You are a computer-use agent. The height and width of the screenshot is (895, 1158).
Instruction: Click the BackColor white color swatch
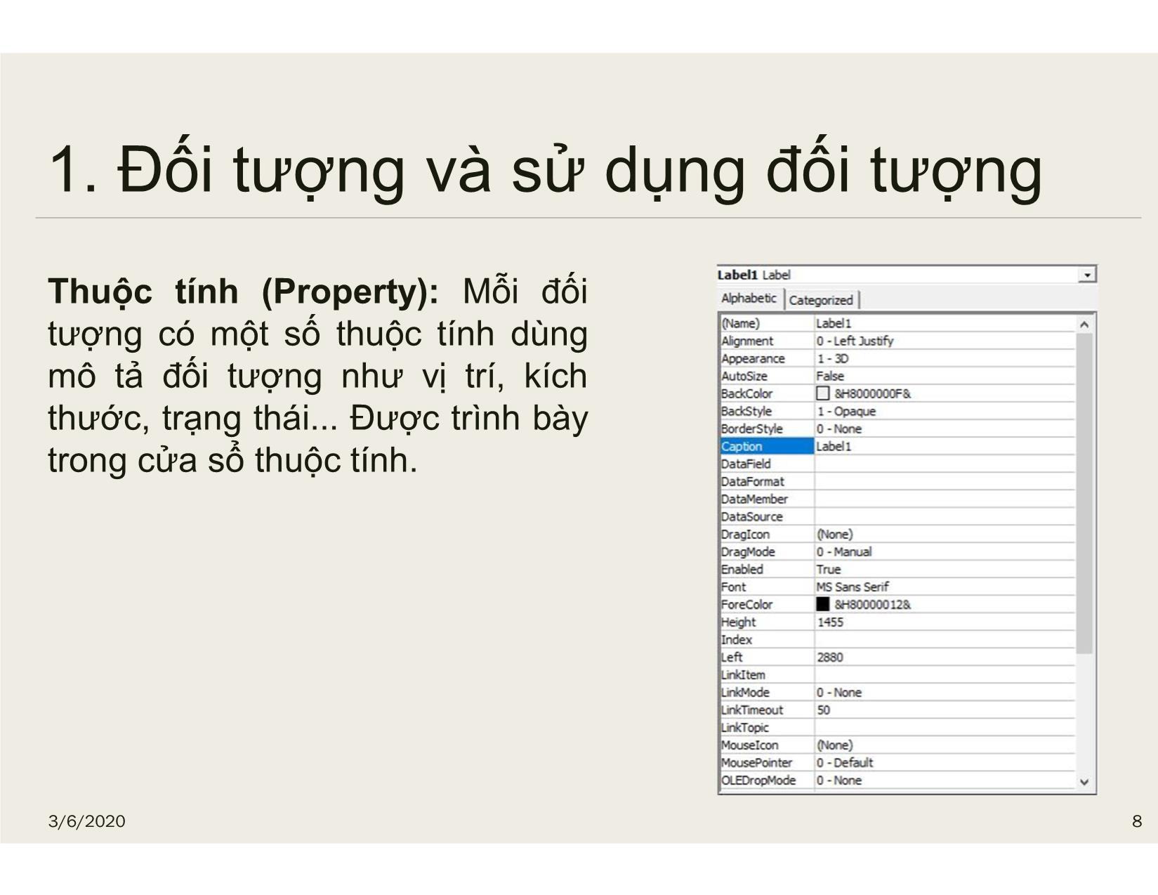pos(822,393)
